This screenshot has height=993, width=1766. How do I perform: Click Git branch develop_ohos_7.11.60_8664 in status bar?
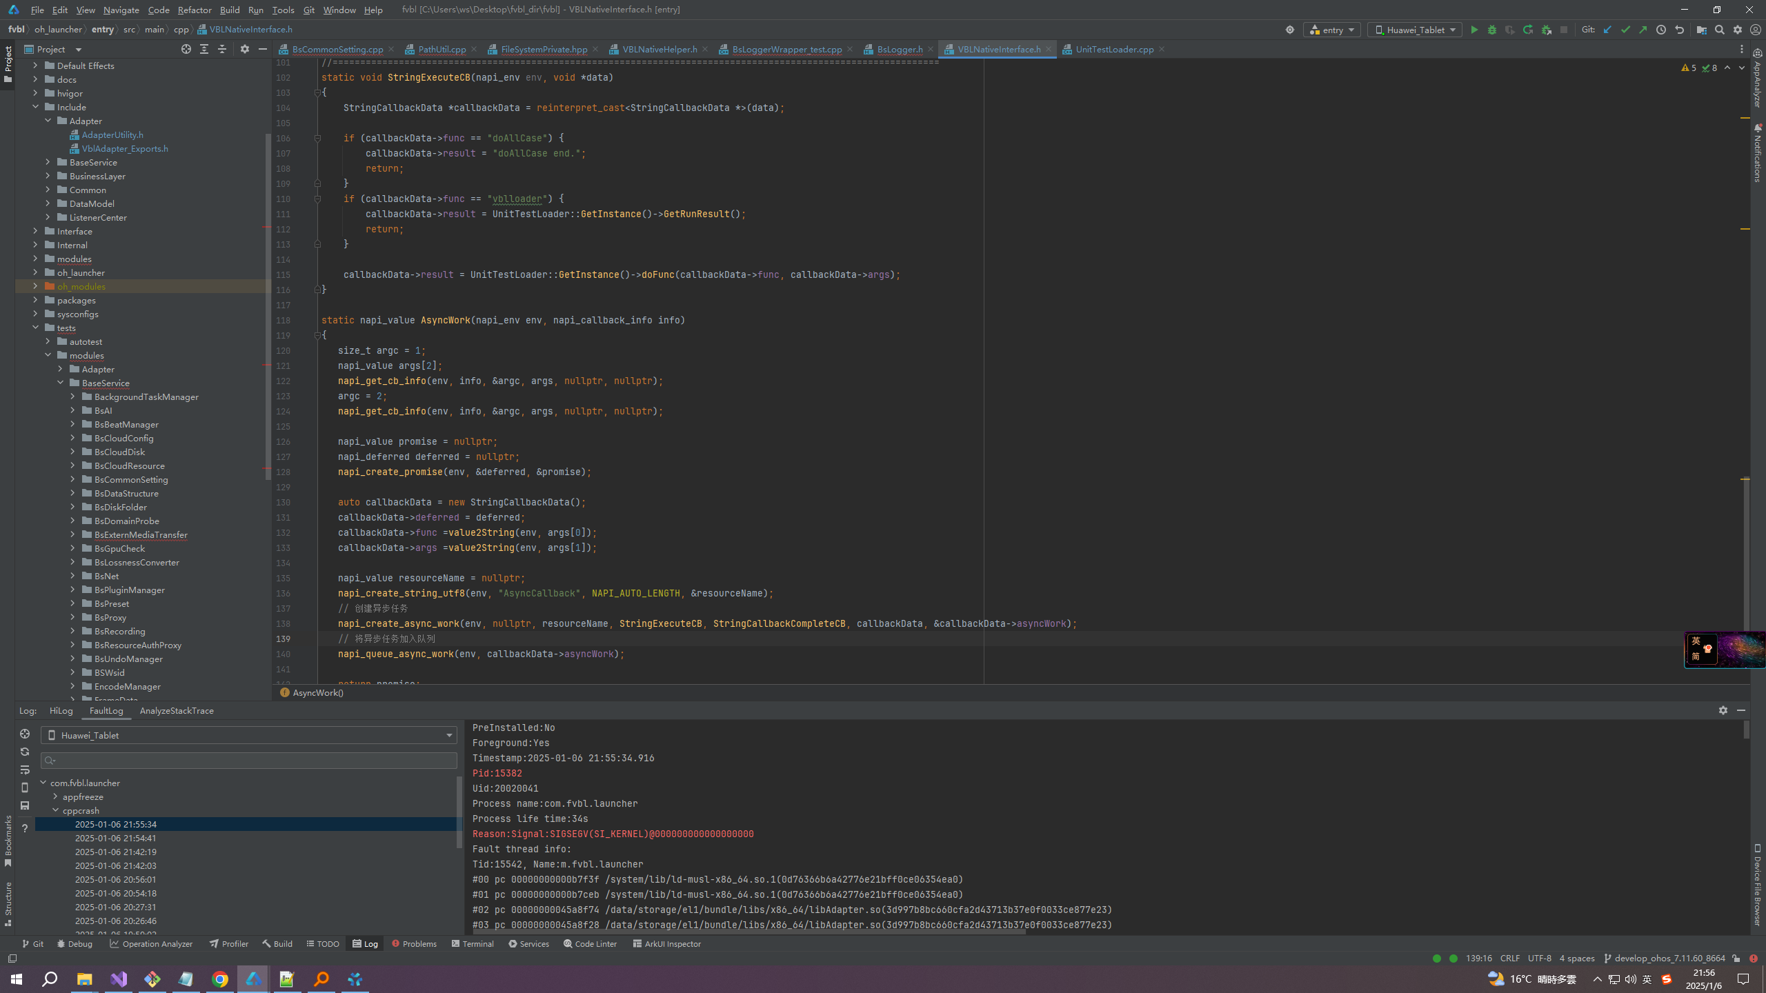(1664, 959)
